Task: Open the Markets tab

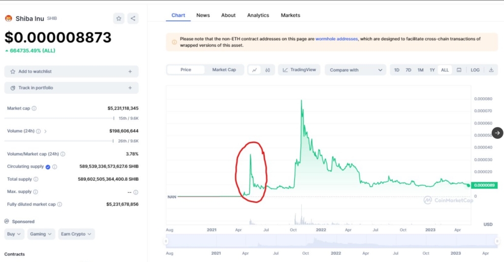Action: click(290, 15)
